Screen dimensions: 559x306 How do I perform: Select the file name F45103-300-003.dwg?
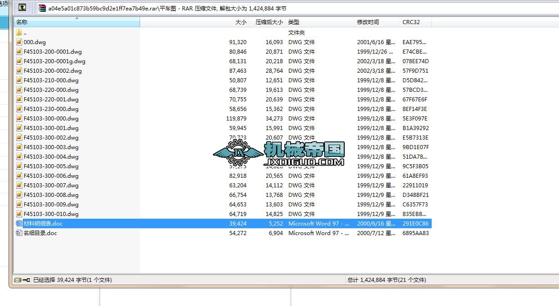51,147
